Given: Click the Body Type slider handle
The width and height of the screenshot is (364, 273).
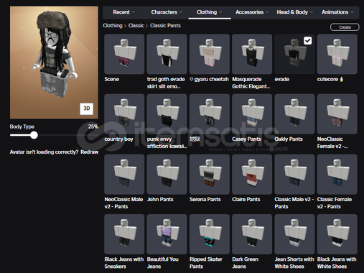Looking at the screenshot, I should 34,135.
